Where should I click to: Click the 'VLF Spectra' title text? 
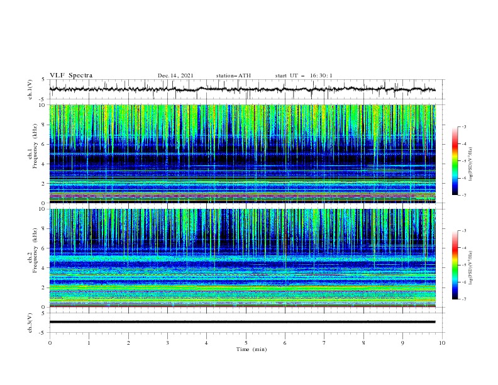pyautogui.click(x=71, y=75)
